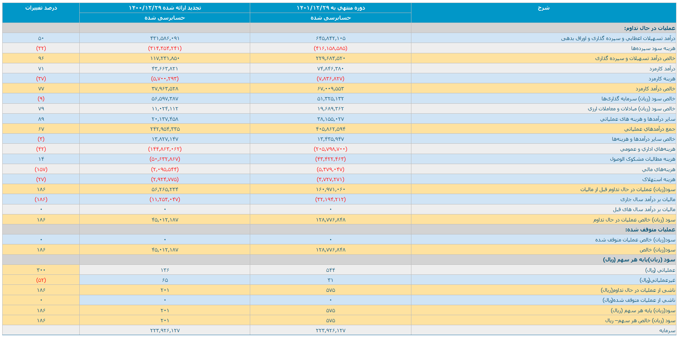This screenshot has width=679, height=337.
Task: Click the "عملیات متوقف شده" section heading
Action: pos(650,230)
